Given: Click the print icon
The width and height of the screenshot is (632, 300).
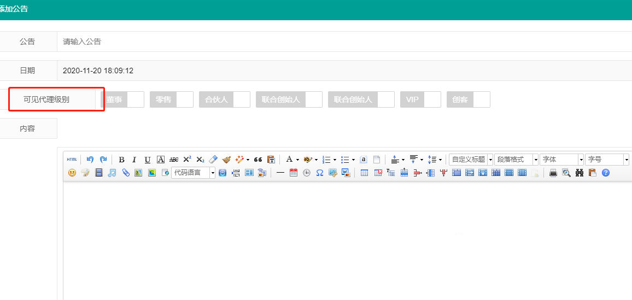Looking at the screenshot, I should tap(553, 173).
